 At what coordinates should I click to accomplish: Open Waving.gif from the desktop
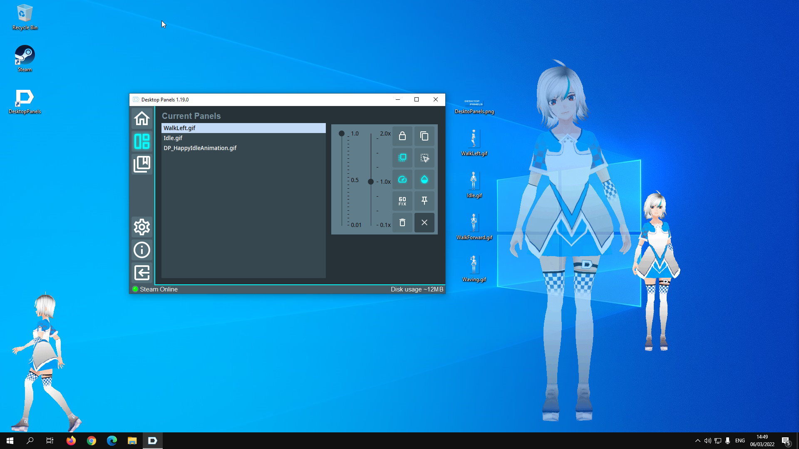474,265
